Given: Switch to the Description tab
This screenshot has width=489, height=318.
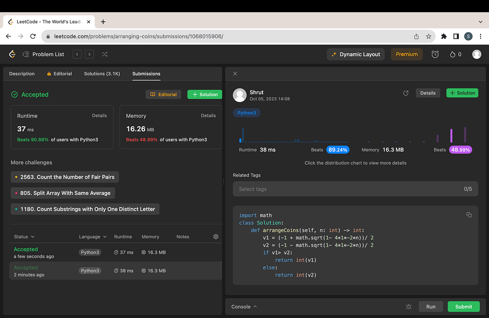Looking at the screenshot, I should [x=22, y=74].
